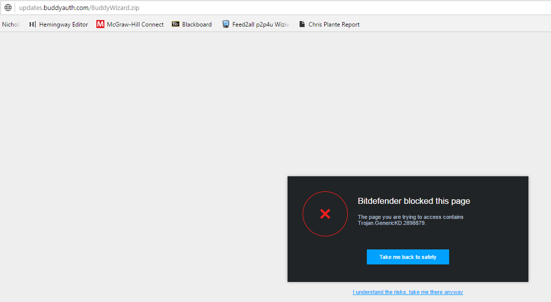Click the Take me back to safety button

coord(407,257)
